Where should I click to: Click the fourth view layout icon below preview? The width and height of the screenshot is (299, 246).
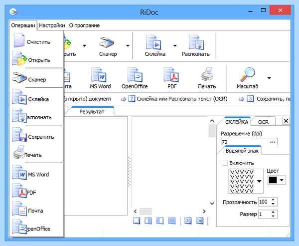(172, 221)
